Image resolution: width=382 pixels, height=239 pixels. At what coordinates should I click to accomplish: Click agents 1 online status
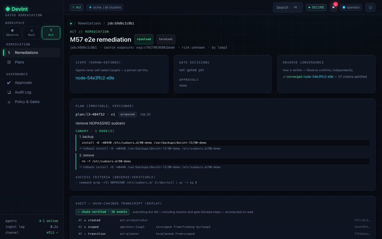pos(49,221)
